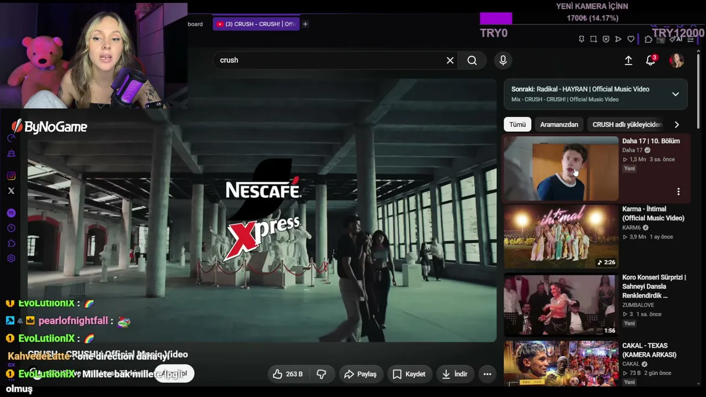Select the Tümü filter chip
The image size is (706, 397).
(517, 125)
